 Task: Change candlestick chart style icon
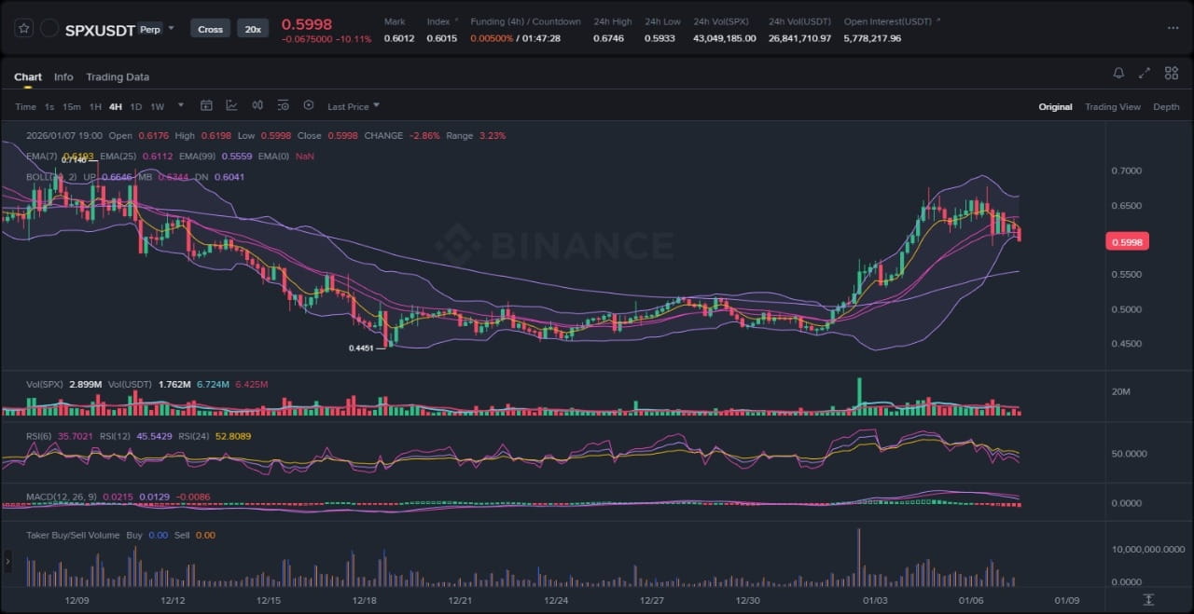coord(257,105)
